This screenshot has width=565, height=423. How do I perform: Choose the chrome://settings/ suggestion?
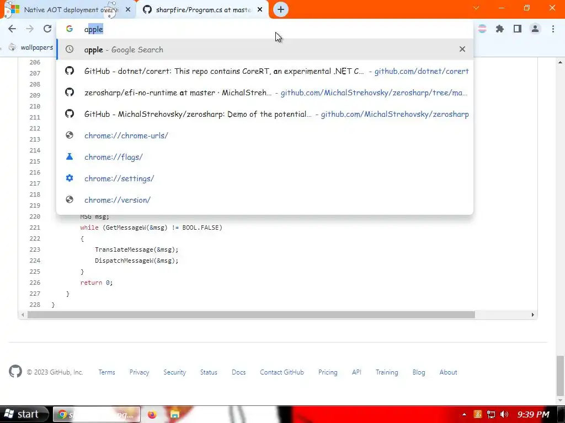(265, 178)
